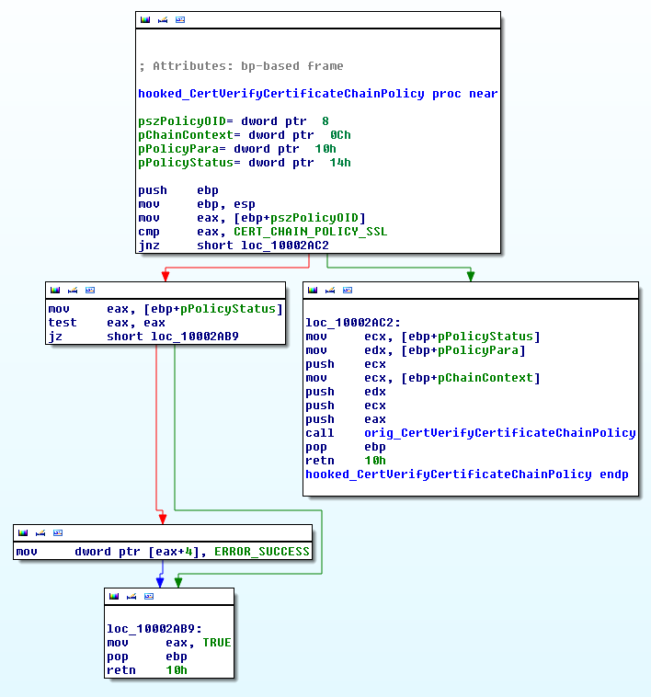Click third title icon on loc_10002AB9 node
The image size is (651, 697).
point(149,597)
